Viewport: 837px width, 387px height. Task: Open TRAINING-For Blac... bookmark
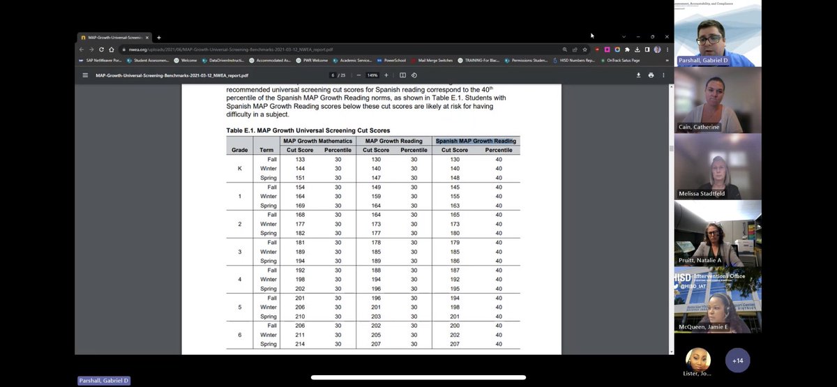click(478, 61)
